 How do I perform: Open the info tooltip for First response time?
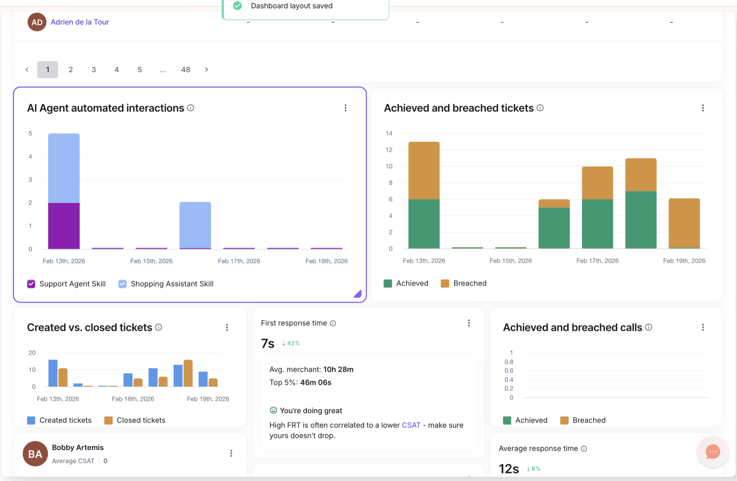click(x=333, y=323)
